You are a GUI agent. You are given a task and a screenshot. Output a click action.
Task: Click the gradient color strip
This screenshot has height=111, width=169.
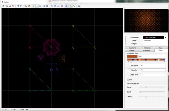[146, 60]
